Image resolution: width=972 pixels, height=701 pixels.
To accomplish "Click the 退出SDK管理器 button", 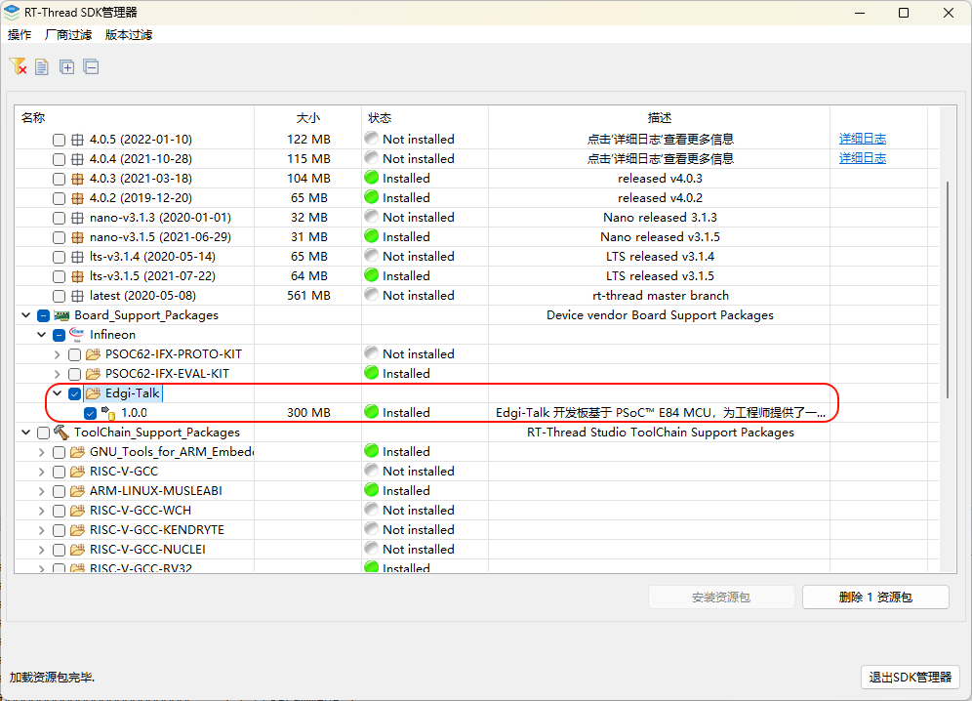I will [910, 677].
